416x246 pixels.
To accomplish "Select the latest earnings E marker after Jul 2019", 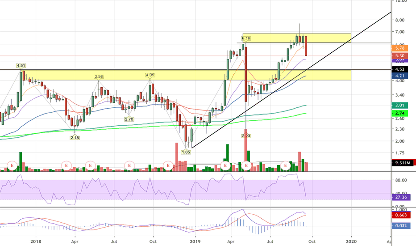I will (286, 165).
